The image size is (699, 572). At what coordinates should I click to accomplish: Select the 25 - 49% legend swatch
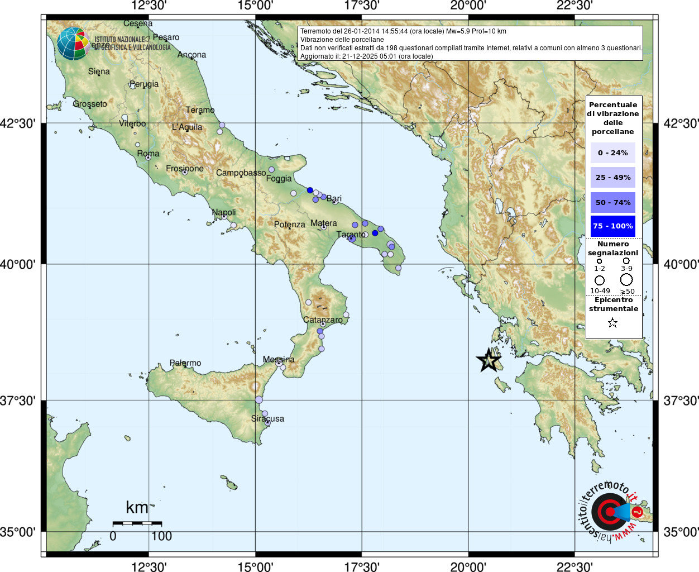click(x=613, y=177)
